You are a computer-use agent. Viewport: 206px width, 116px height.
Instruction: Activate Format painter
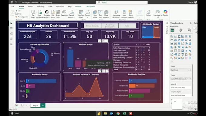point(22,17)
